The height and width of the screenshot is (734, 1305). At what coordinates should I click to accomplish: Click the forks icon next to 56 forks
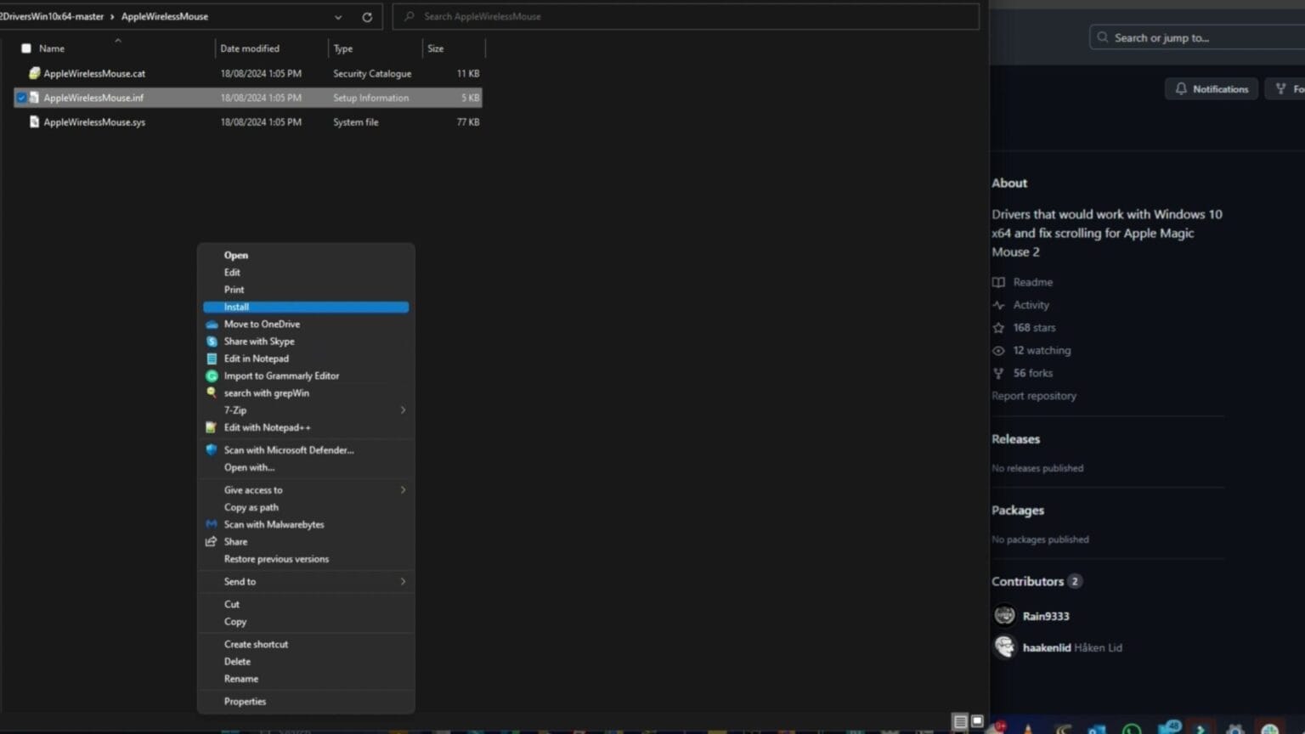999,373
